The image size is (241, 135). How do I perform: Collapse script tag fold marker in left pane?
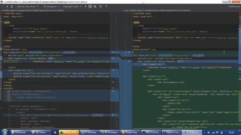[x=110, y=37]
